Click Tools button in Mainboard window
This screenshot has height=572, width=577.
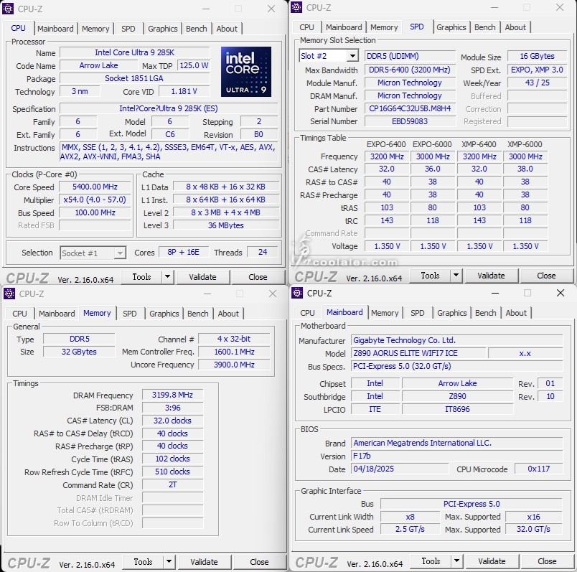click(431, 561)
